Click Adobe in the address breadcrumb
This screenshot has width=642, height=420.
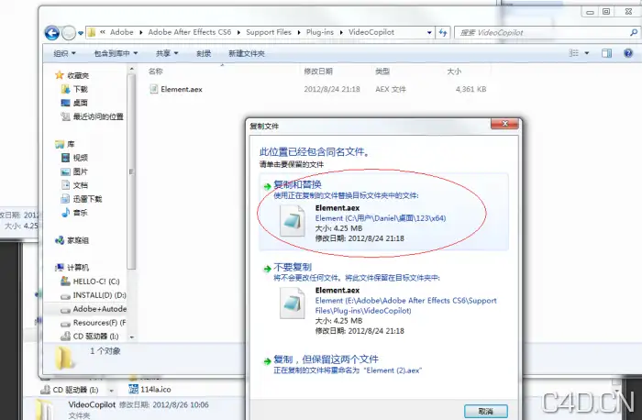(122, 32)
